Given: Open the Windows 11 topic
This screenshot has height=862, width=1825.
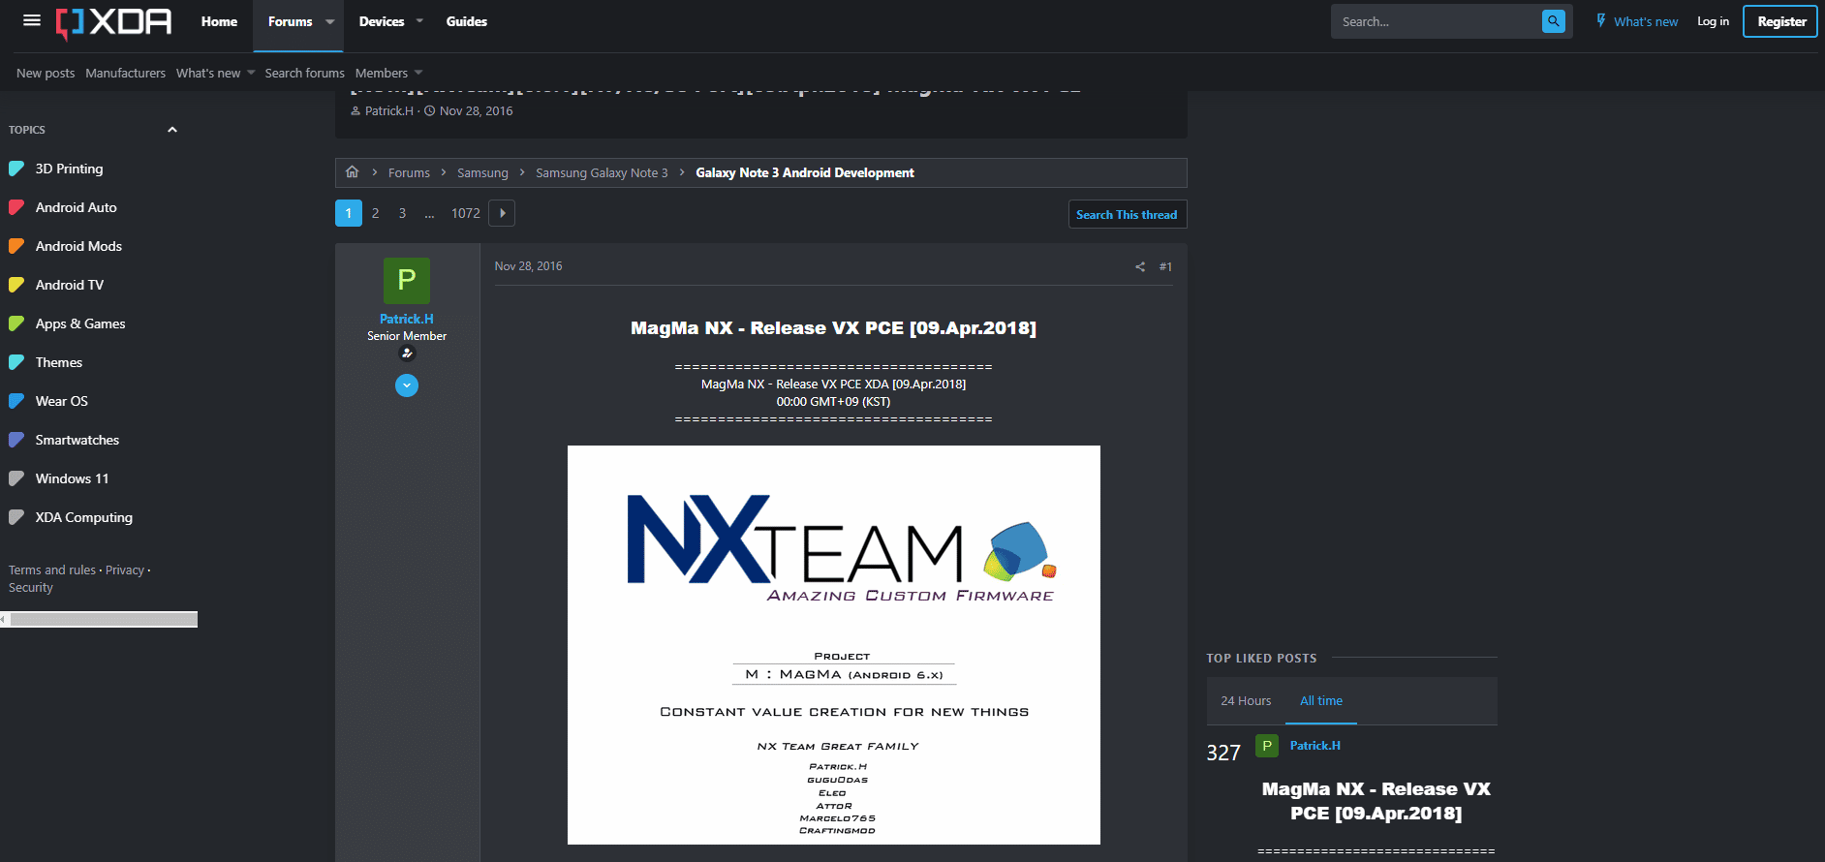Looking at the screenshot, I should pyautogui.click(x=73, y=478).
